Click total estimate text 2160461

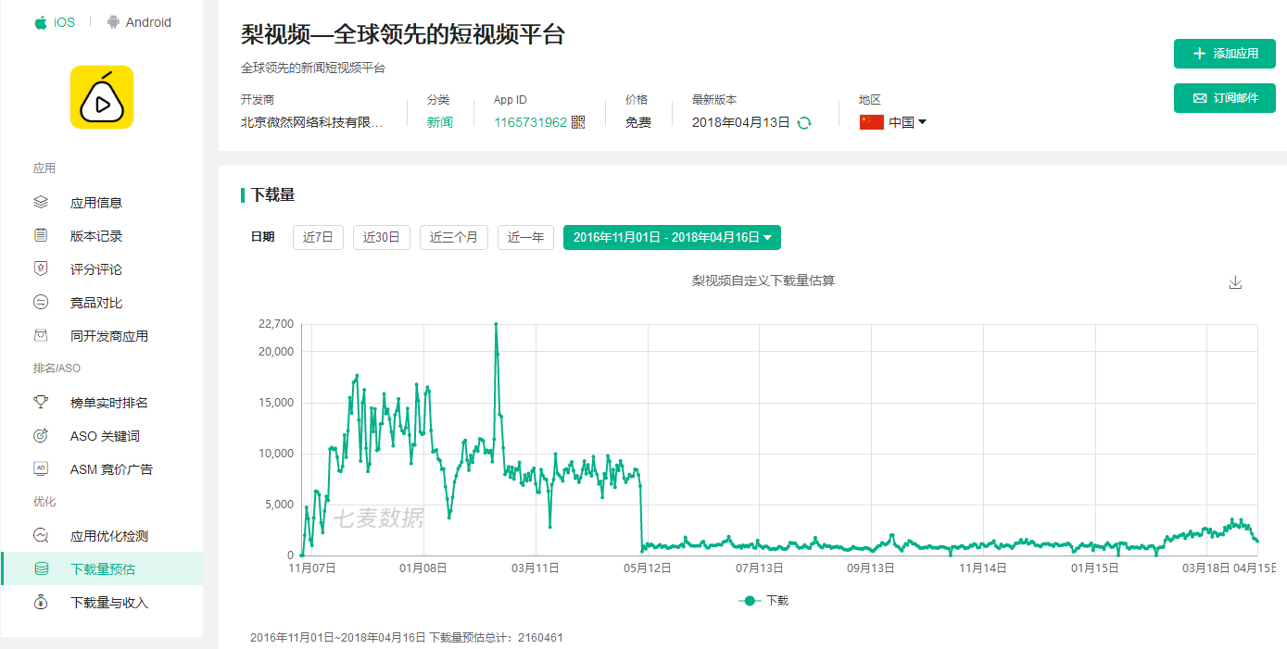click(540, 638)
